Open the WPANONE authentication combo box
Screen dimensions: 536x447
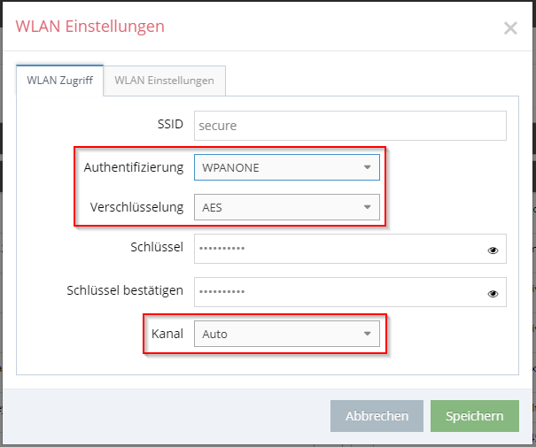(287, 167)
